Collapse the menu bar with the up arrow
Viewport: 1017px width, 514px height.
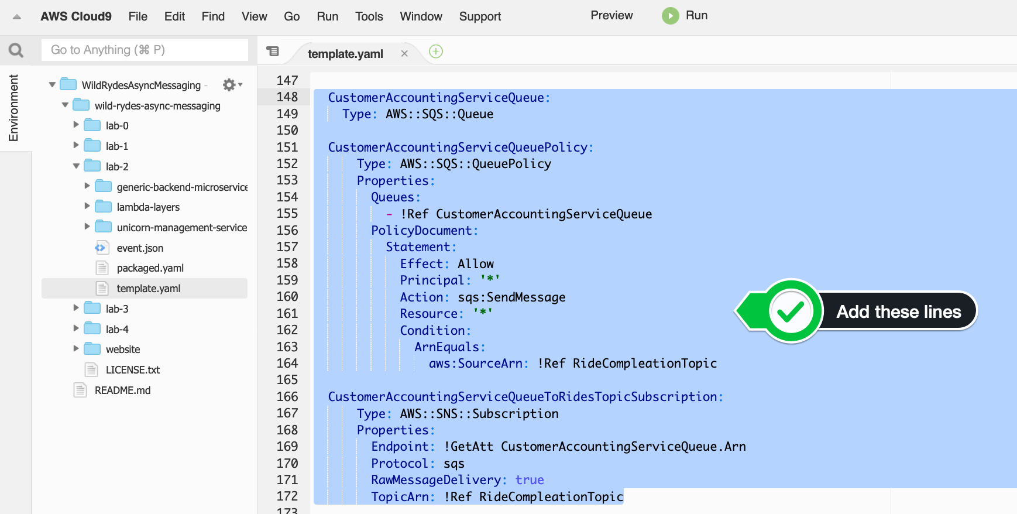pos(17,17)
